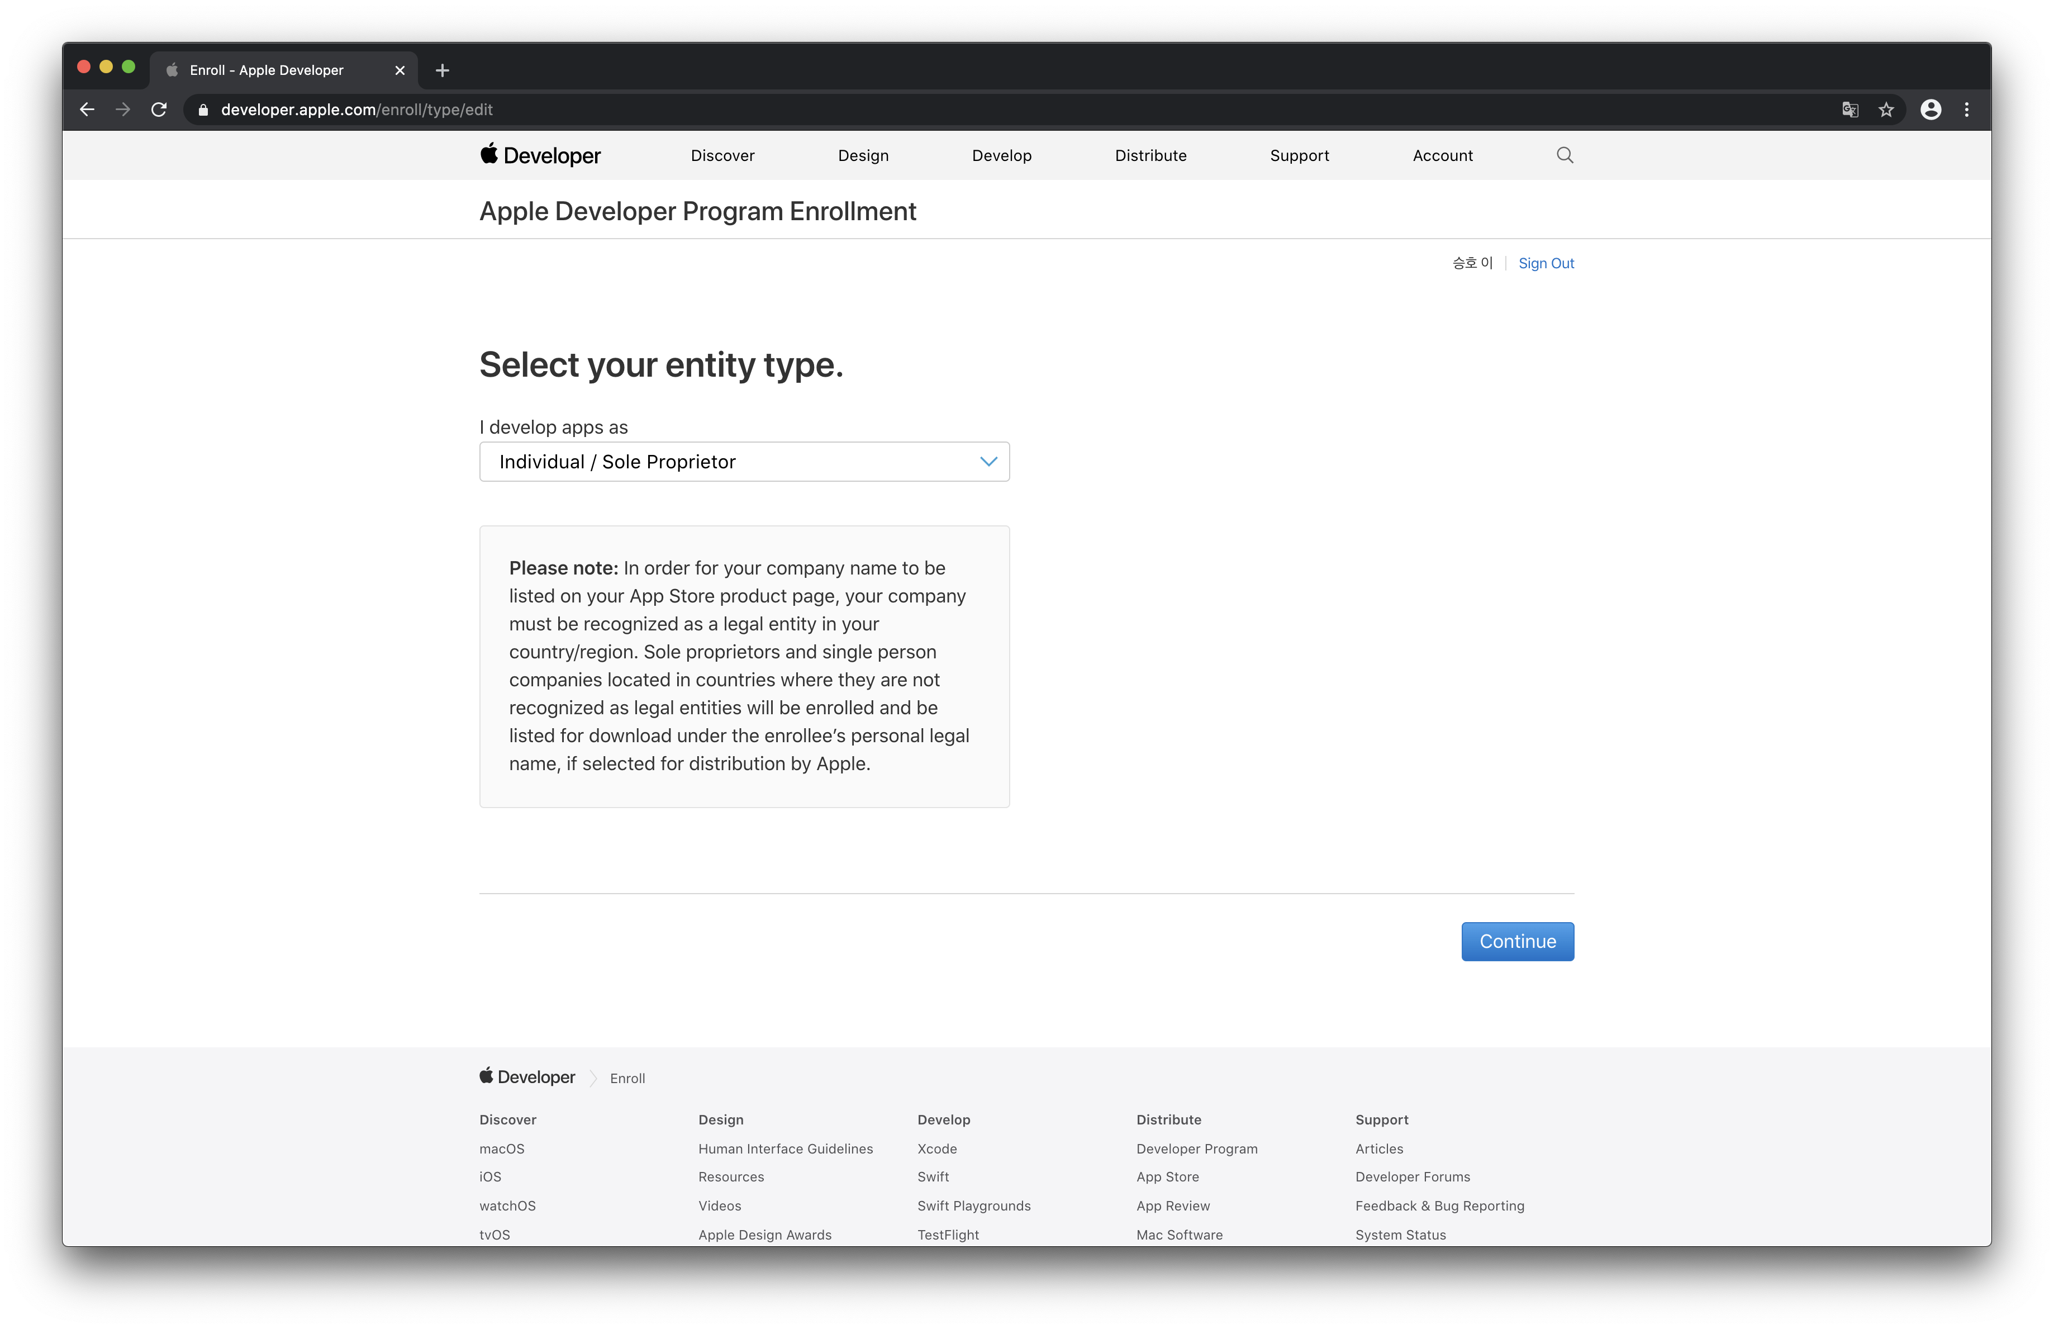Screen dimensions: 2054x1329
Task: Click the search magnifier in Developer nav
Action: 1564,155
